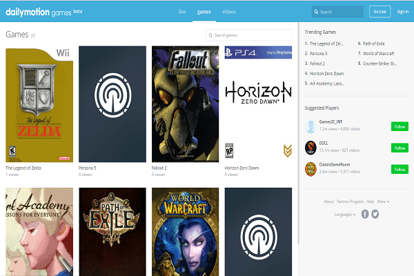Image resolution: width=414 pixels, height=276 pixels.
Task: Click the ClassicGameRoom player name
Action: tap(334, 164)
